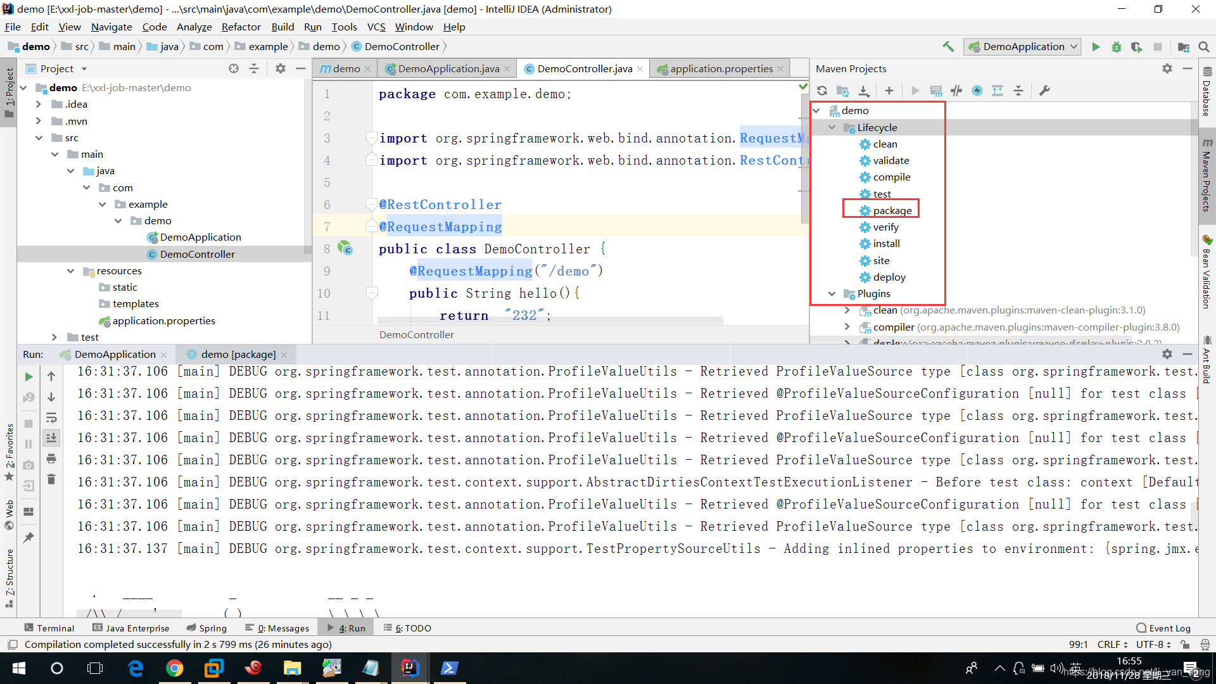This screenshot has height=684, width=1216.
Task: Collapse the Plugins node in Maven
Action: click(832, 294)
